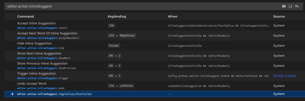Screen dimensions: 305x101
Task: Click the Escape keybinding key label
Action: (114, 46)
